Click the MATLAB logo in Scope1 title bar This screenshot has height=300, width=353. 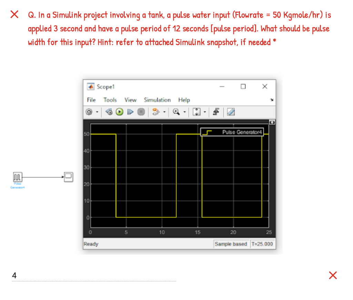pos(91,87)
